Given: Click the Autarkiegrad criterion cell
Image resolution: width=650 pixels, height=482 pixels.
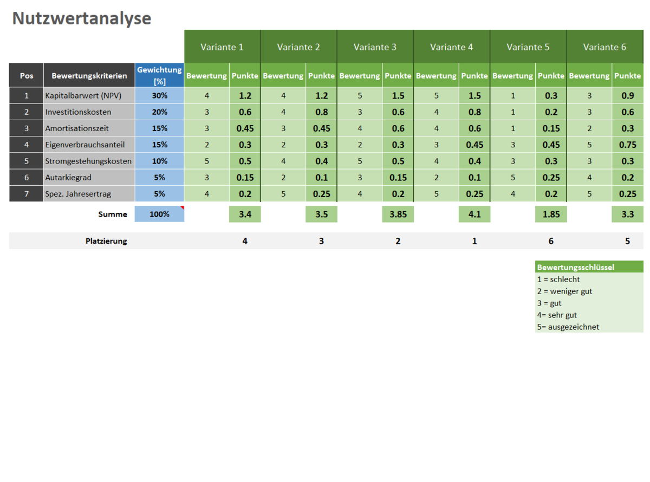Looking at the screenshot, I should coord(89,177).
